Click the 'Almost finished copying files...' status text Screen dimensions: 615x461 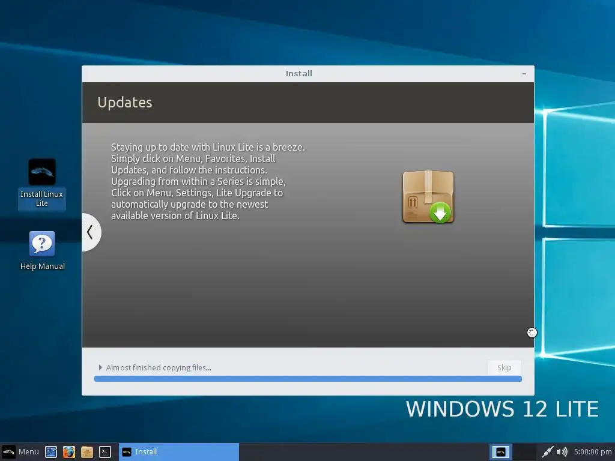point(159,367)
